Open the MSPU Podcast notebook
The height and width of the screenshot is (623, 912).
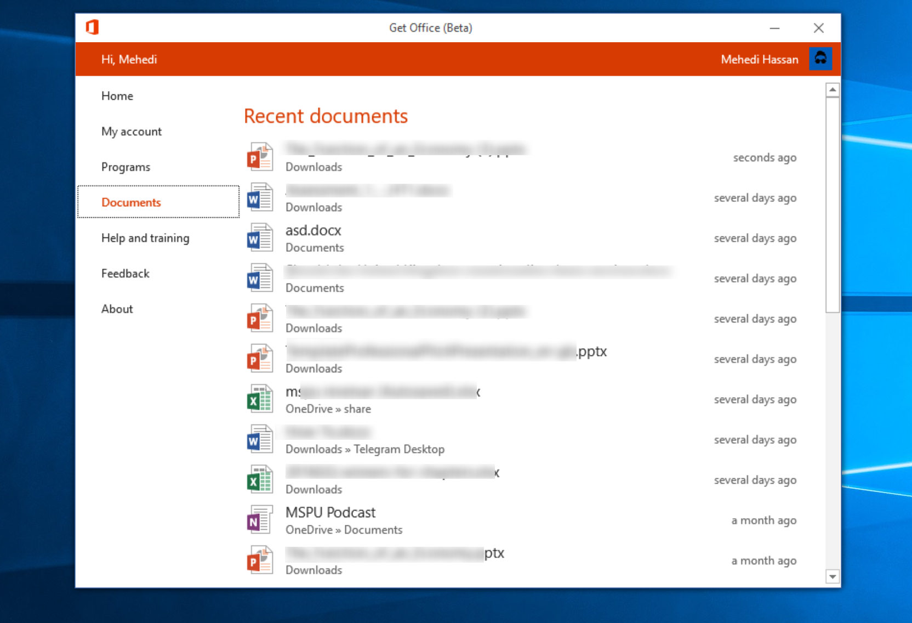click(x=330, y=513)
